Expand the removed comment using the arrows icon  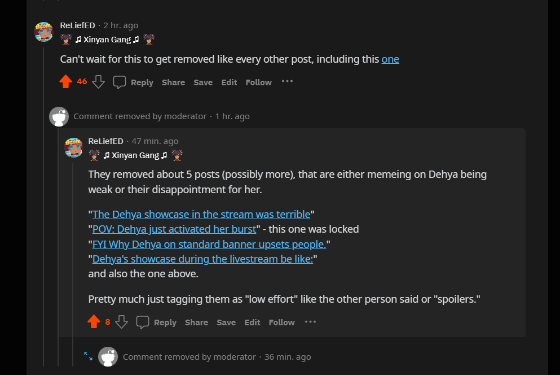(x=89, y=356)
